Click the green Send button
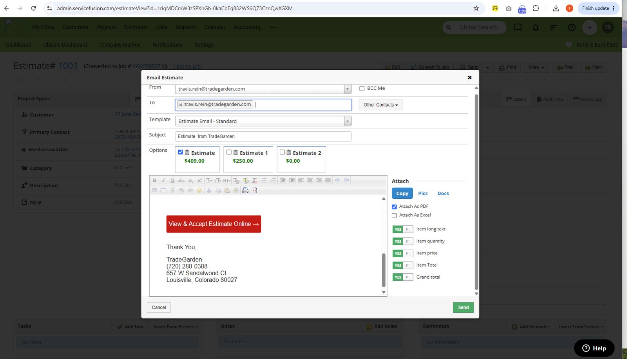 463,308
